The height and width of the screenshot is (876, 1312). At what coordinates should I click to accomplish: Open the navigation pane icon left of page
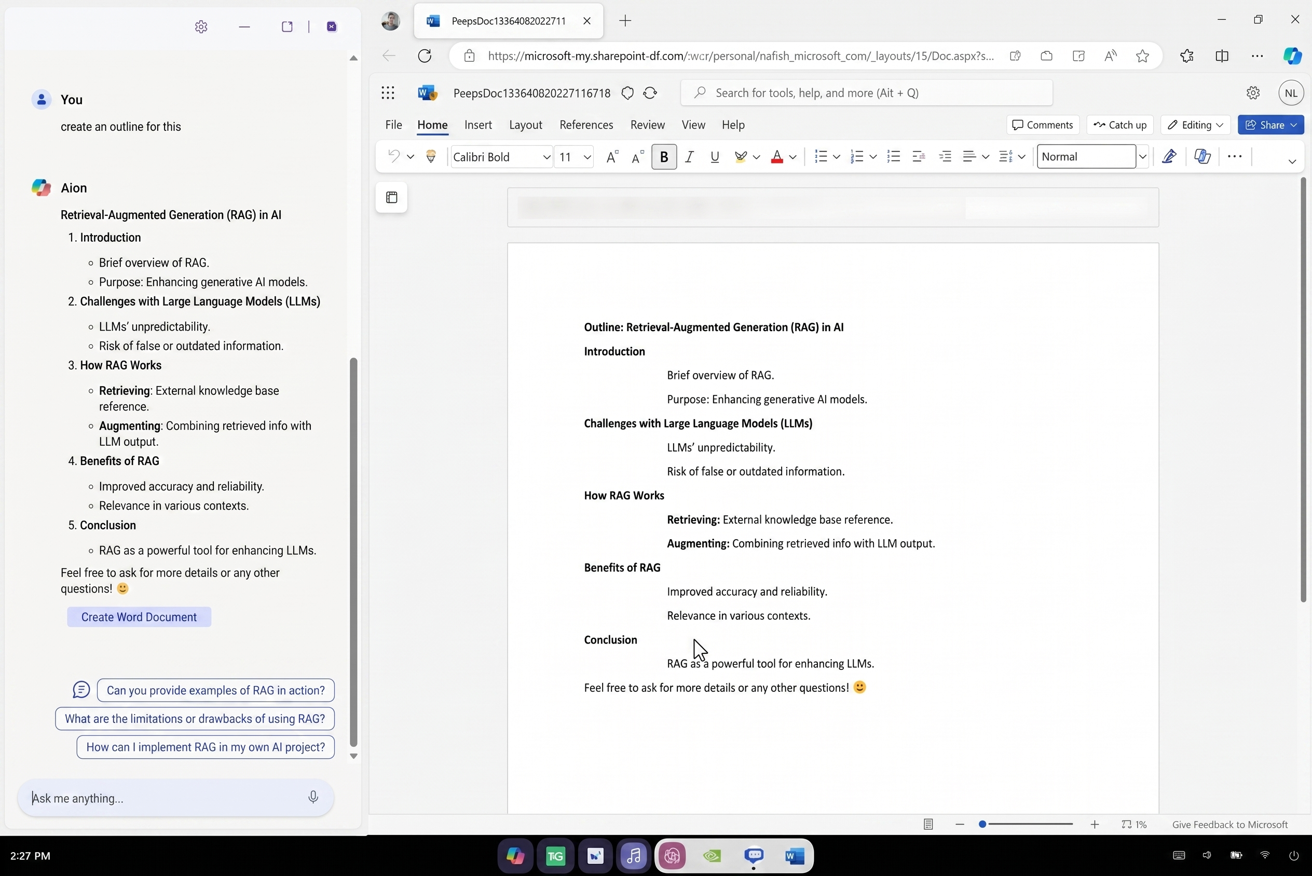click(391, 197)
